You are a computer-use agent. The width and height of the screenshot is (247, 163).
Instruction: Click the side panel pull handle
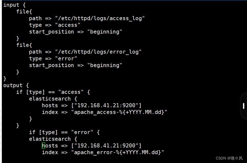(244, 106)
